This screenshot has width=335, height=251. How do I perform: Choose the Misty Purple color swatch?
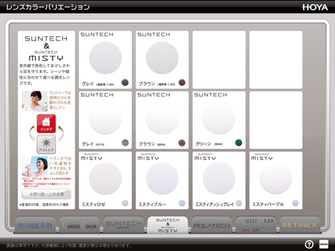click(x=295, y=203)
